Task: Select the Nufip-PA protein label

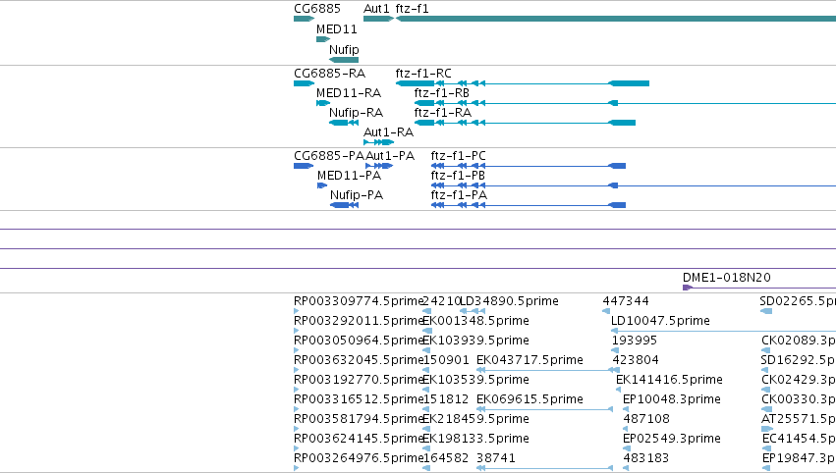Action: pyautogui.click(x=357, y=195)
